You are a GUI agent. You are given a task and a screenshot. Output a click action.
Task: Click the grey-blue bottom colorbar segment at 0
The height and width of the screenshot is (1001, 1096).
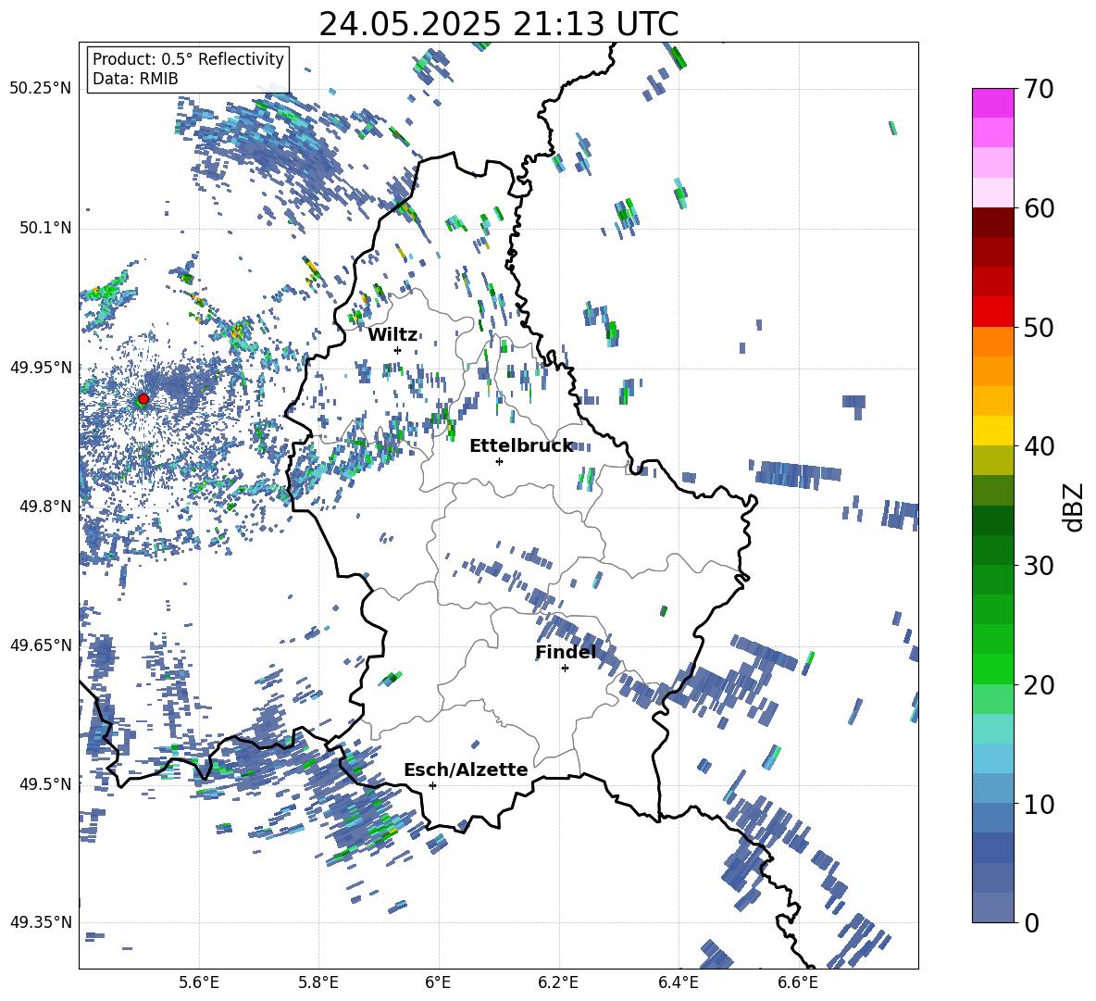tap(992, 907)
